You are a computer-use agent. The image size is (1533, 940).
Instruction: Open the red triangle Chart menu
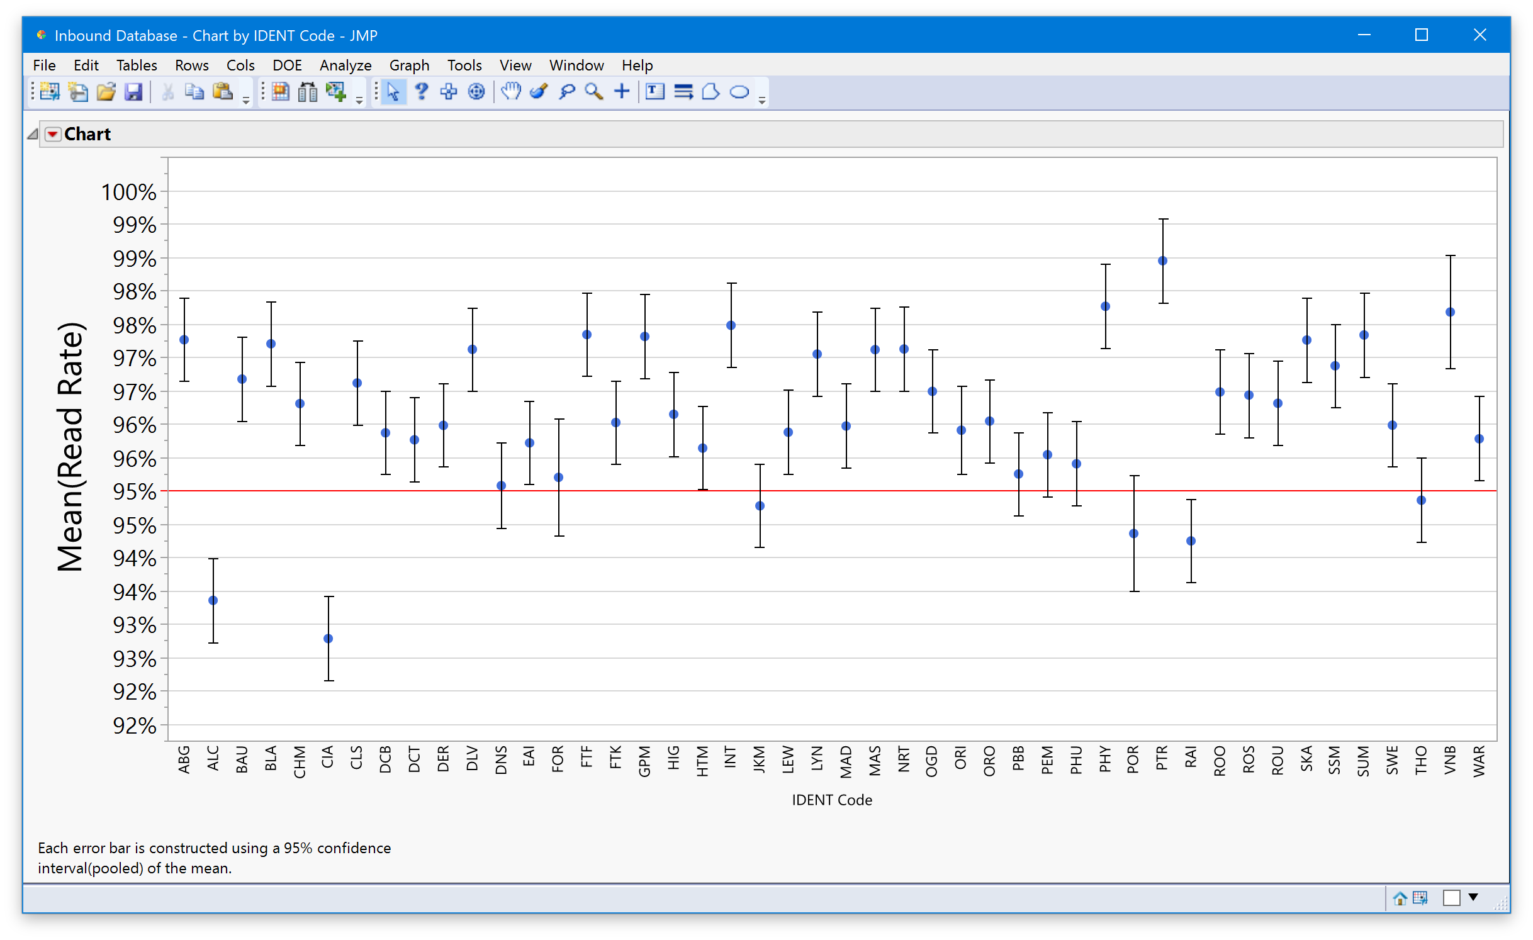(x=53, y=134)
